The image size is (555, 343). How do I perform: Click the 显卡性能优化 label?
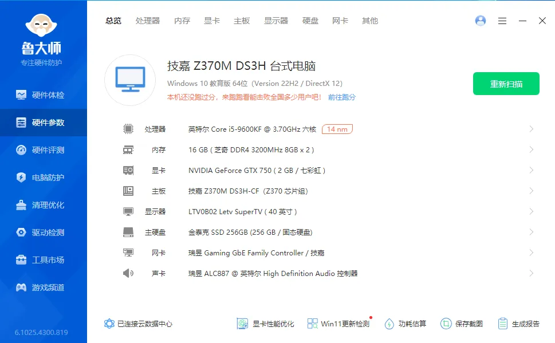click(x=273, y=324)
